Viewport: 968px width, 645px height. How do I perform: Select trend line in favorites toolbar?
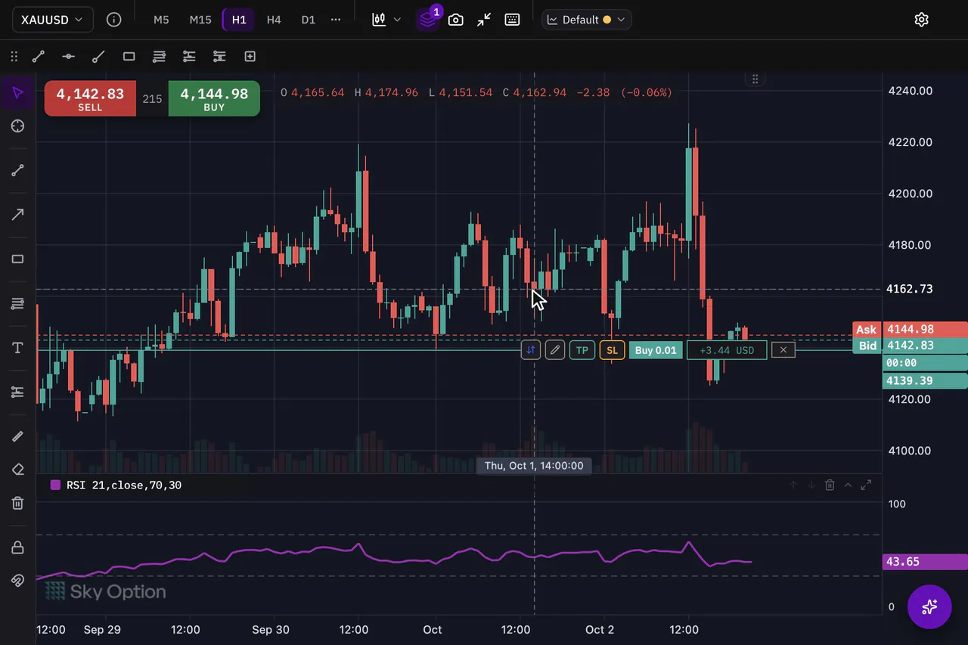(x=39, y=56)
